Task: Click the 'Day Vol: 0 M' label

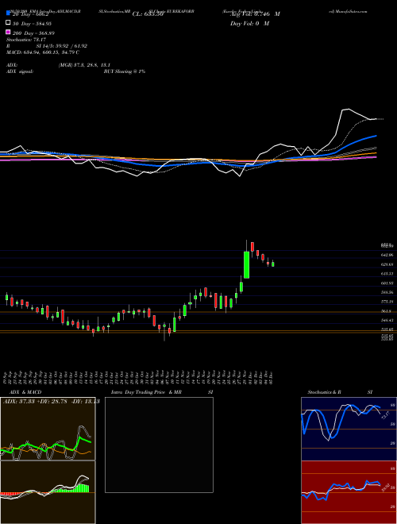Action: coord(249,23)
